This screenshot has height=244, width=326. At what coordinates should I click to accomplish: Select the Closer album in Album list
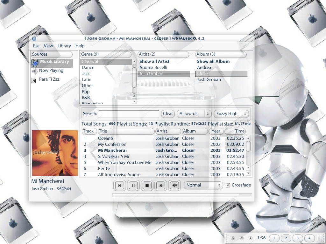point(221,74)
